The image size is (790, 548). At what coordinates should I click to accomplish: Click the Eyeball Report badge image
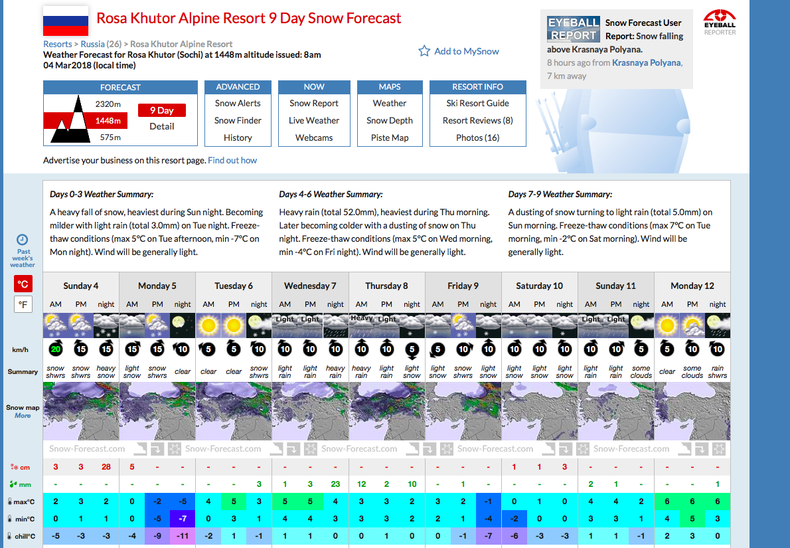(574, 29)
